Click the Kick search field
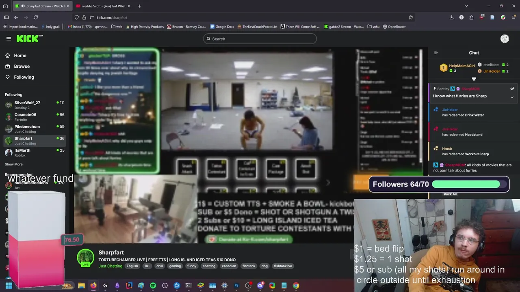This screenshot has width=520, height=292. [x=260, y=39]
